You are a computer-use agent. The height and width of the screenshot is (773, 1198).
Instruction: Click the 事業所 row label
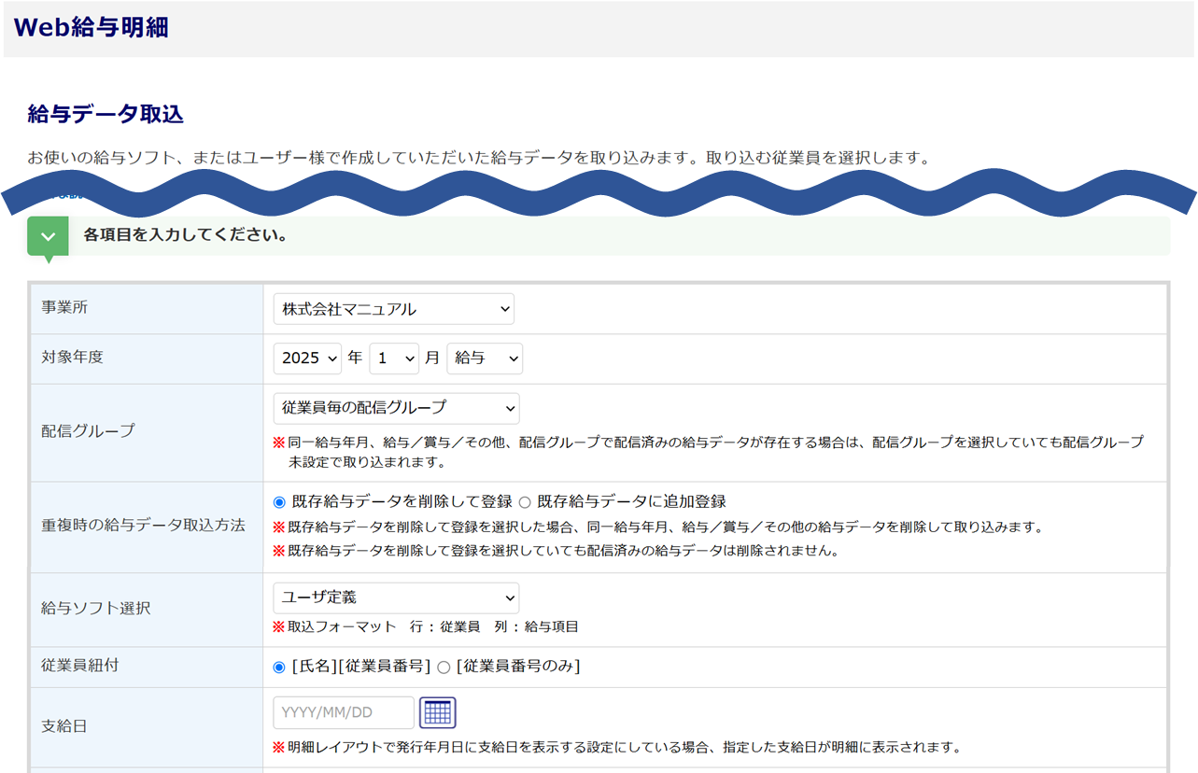click(64, 308)
